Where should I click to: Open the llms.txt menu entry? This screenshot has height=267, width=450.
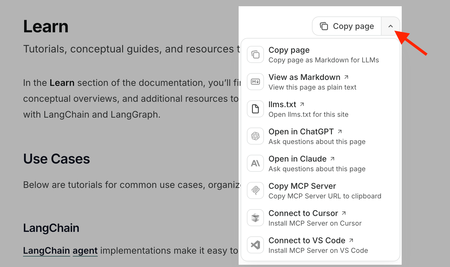(x=320, y=109)
